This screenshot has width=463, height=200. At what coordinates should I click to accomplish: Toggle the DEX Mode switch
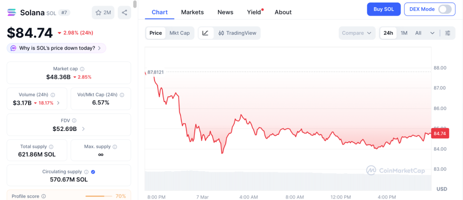tap(444, 9)
